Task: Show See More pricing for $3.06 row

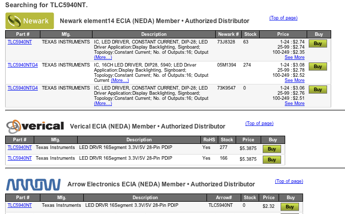Action: 294,103
